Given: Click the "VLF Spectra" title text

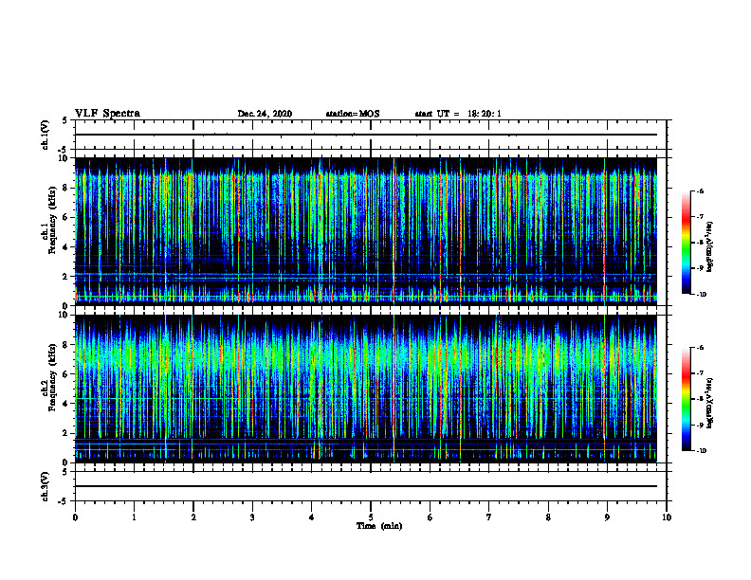Looking at the screenshot, I should [107, 114].
